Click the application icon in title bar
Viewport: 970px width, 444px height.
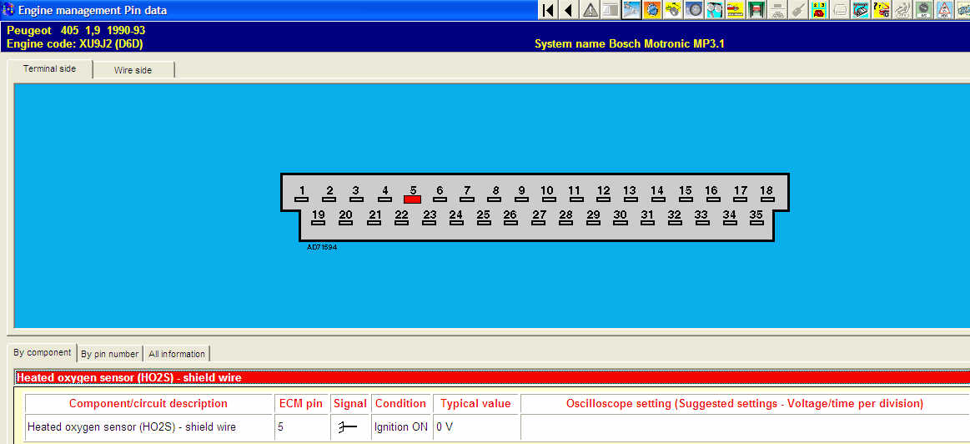(8, 10)
